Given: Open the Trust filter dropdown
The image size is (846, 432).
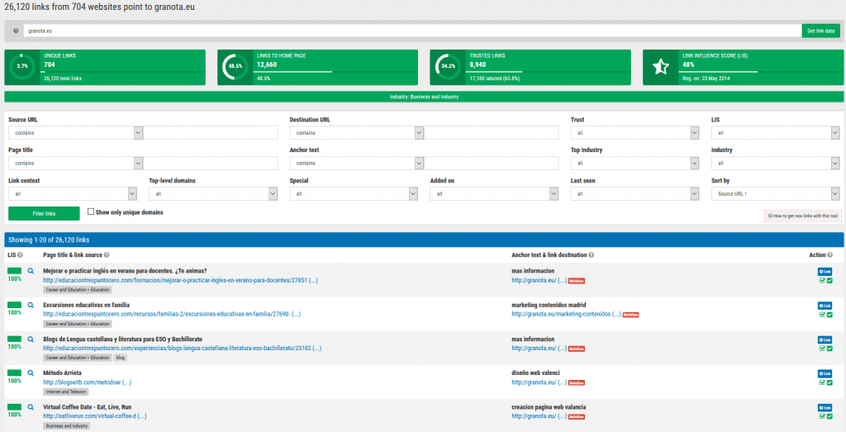Looking at the screenshot, I should 635,133.
